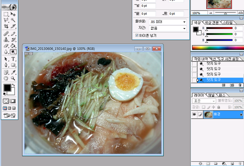
Task: Select the Healing Brush tool
Action: [x=6, y=34]
